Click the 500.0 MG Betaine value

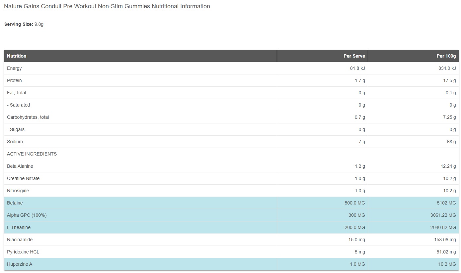click(355, 203)
